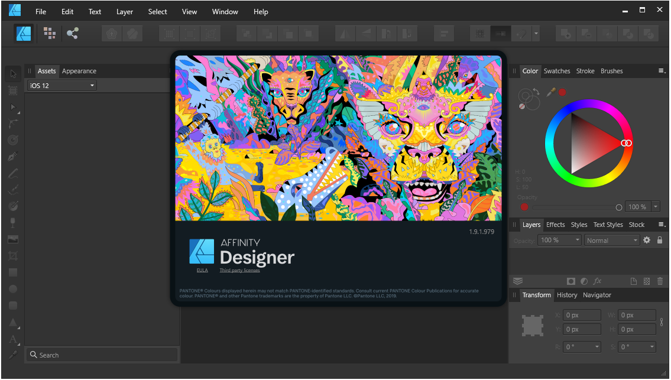
Task: Open the Normal blend mode dropdown
Action: [611, 240]
